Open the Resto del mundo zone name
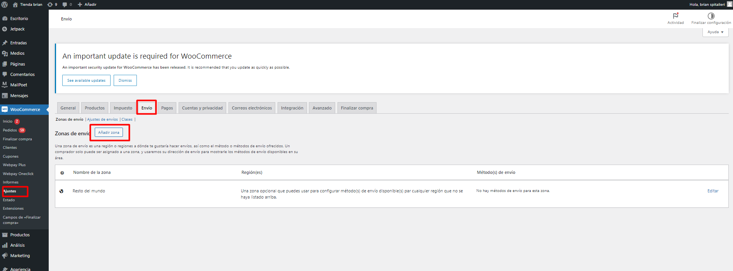Screen dimensions: 733x271 point(89,191)
